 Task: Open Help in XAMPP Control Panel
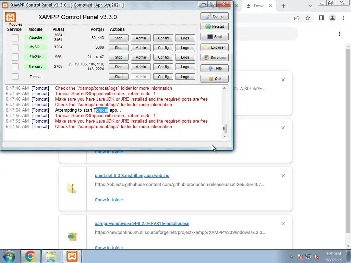pyautogui.click(x=215, y=68)
